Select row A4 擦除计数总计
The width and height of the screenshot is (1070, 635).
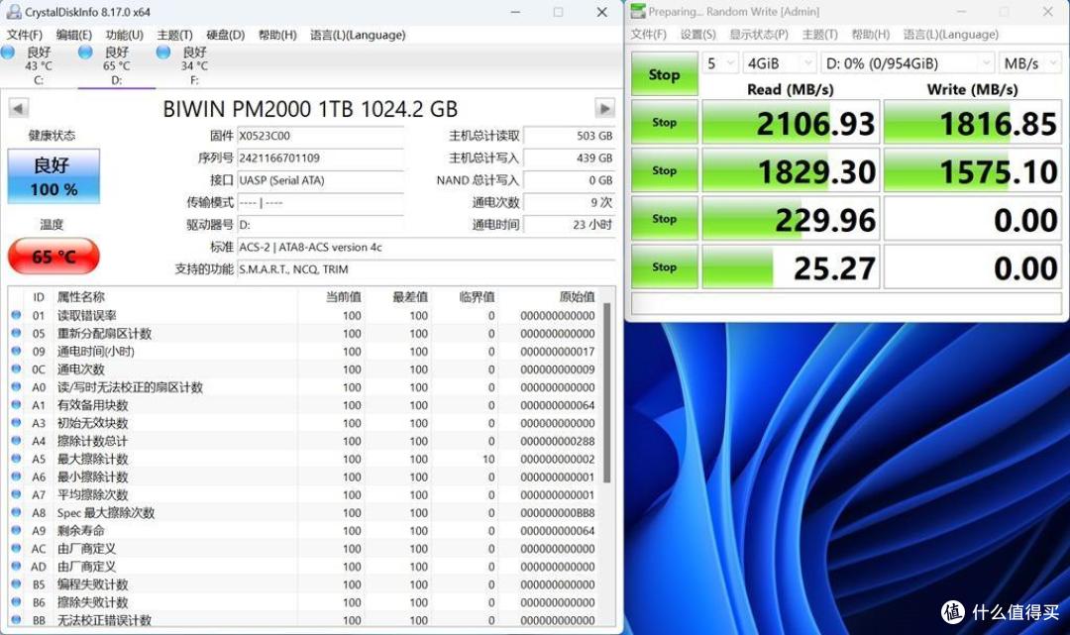[x=305, y=441]
